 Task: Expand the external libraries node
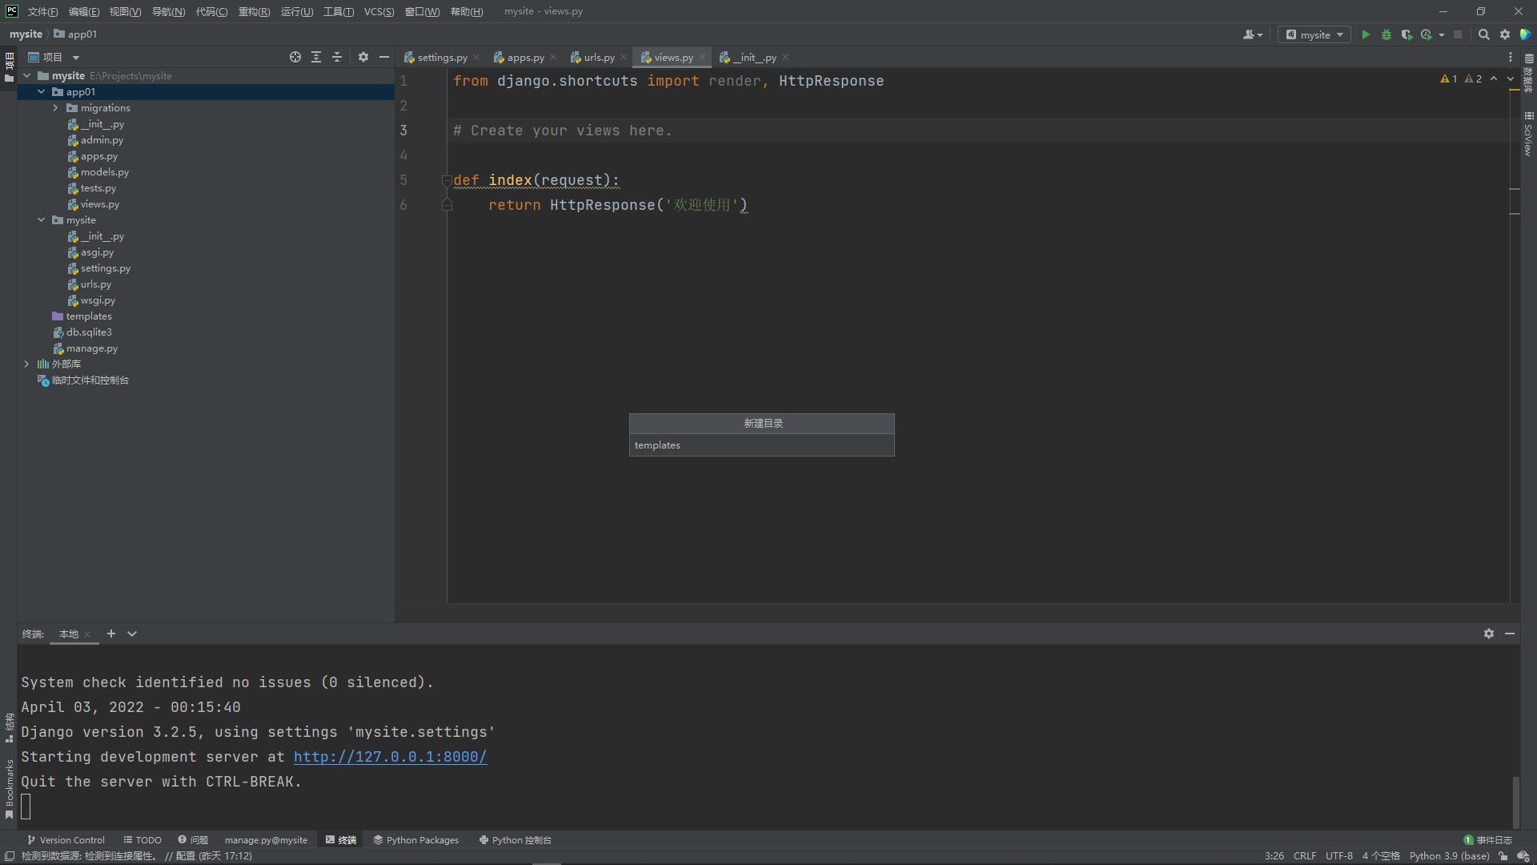click(26, 364)
